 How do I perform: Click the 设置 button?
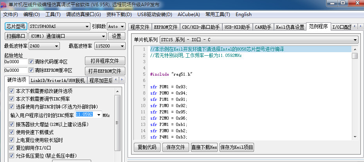click(x=117, y=36)
